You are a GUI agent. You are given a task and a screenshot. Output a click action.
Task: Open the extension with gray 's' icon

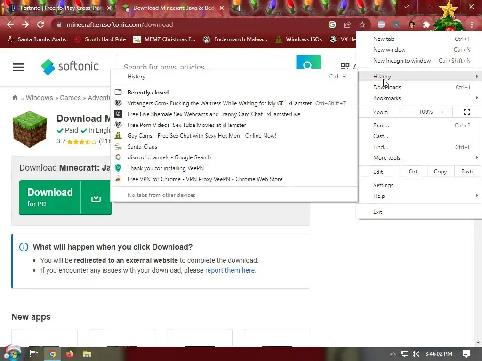[x=396, y=24]
